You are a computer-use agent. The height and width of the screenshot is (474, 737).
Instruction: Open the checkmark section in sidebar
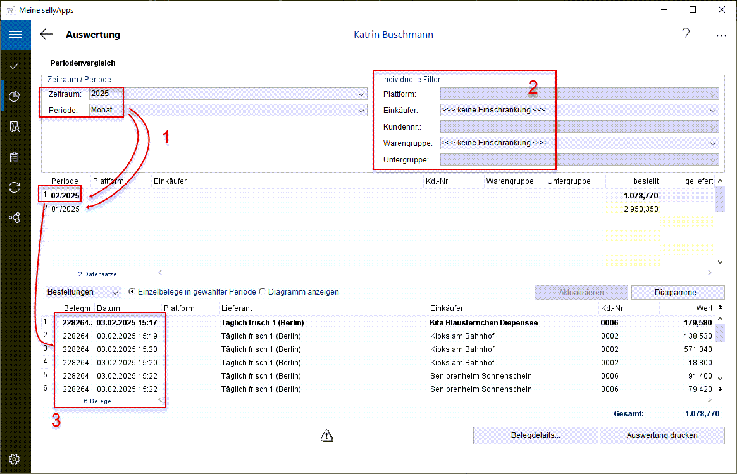(15, 66)
